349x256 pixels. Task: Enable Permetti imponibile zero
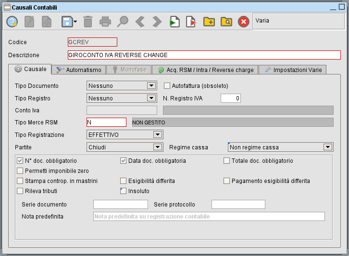pos(20,171)
